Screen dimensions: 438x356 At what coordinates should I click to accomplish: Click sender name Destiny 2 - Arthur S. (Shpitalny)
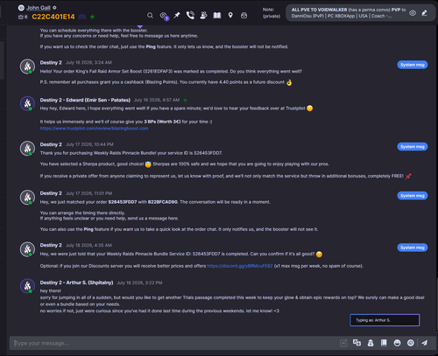click(76, 283)
